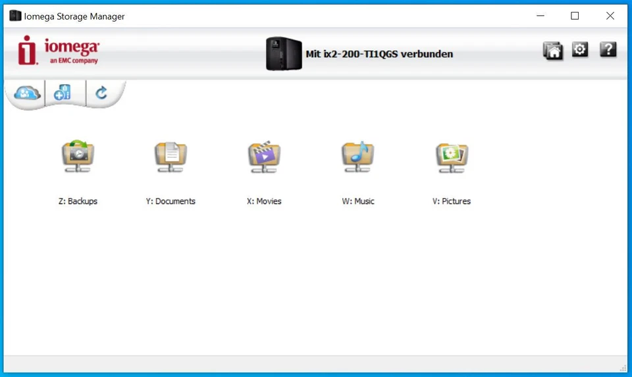Click 'Mit ix2-200-TI1QGS verbunden' status text

[x=379, y=54]
